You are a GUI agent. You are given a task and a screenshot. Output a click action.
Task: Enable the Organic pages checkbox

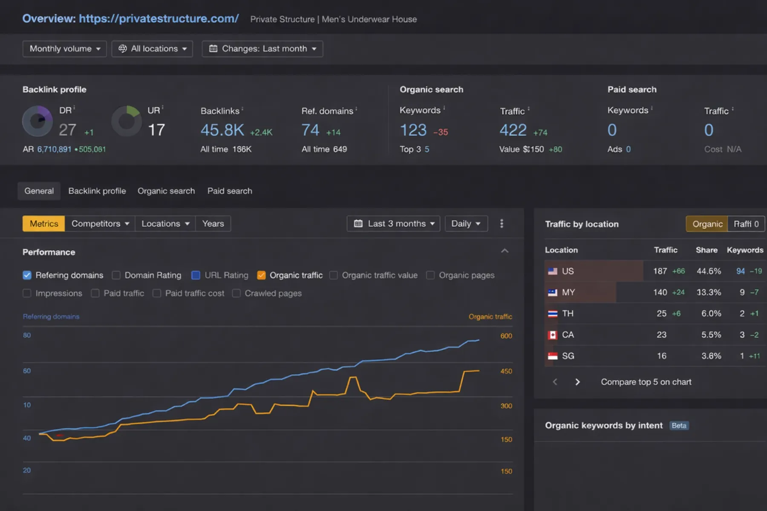[430, 275]
